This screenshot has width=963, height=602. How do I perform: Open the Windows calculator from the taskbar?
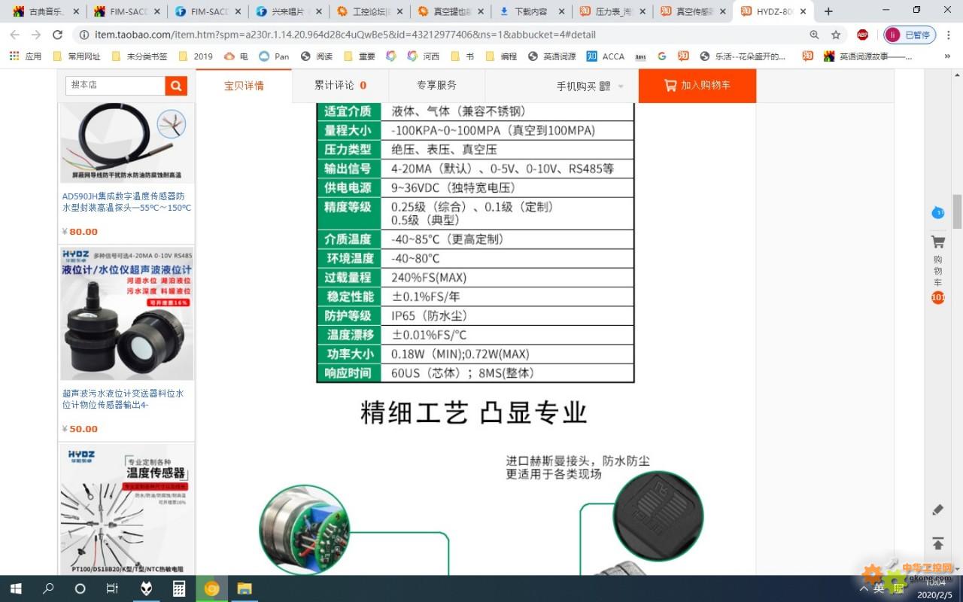point(179,588)
